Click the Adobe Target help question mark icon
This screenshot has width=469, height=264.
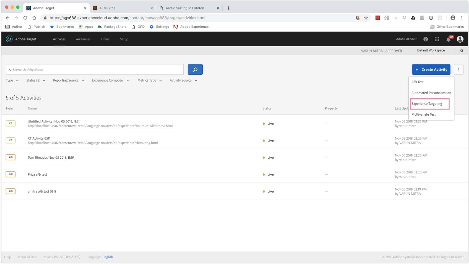425,39
